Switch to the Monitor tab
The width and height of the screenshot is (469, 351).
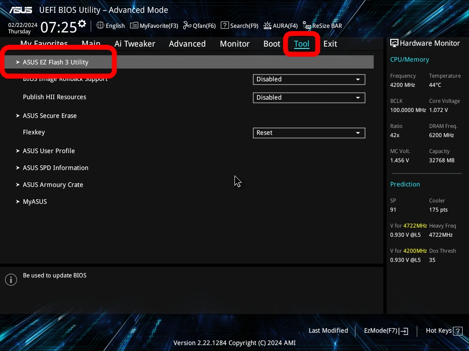235,44
